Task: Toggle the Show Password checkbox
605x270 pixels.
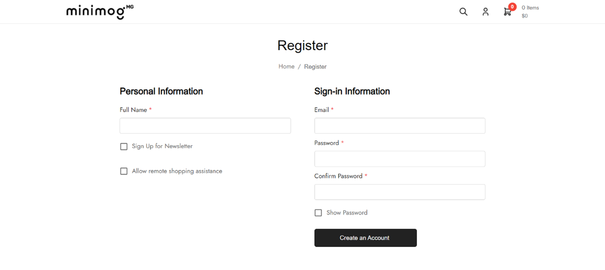Action: tap(318, 213)
